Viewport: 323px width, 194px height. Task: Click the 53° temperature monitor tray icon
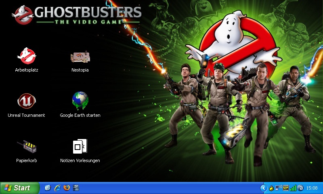tap(286, 188)
